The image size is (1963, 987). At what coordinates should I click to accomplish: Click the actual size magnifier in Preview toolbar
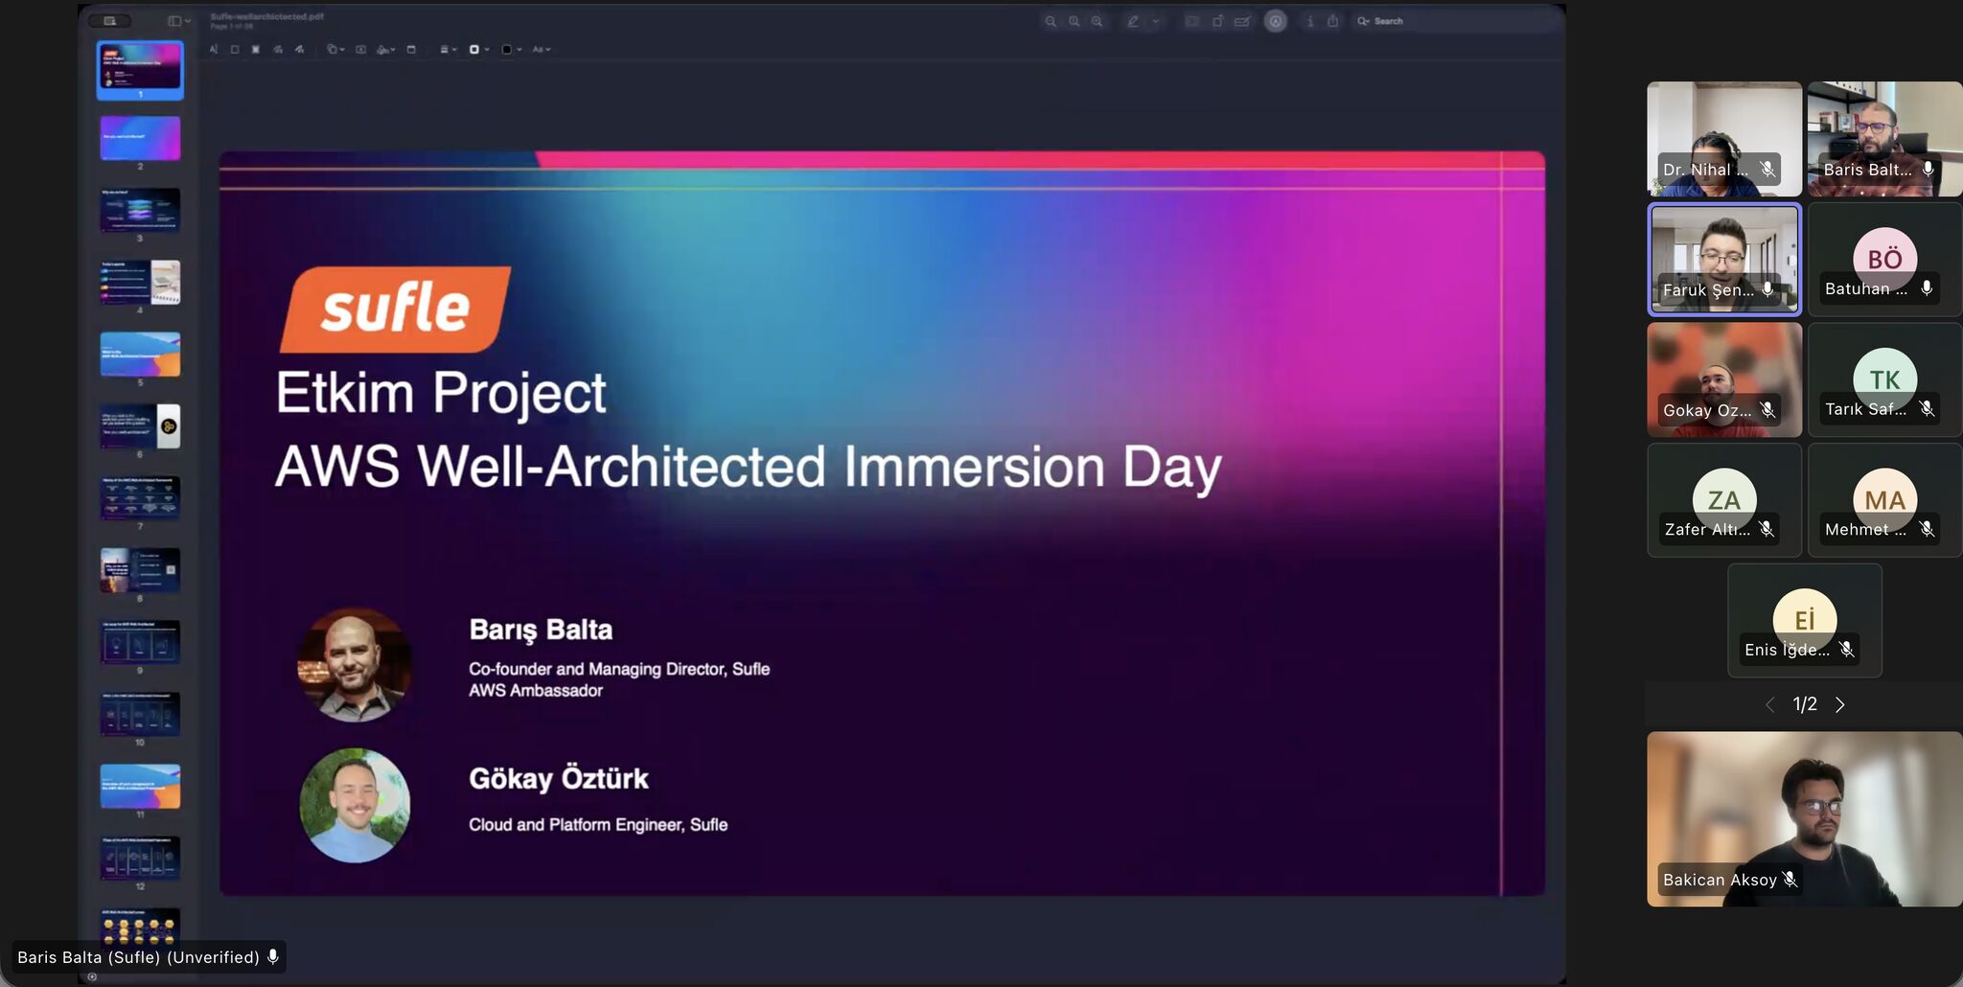click(x=1074, y=21)
